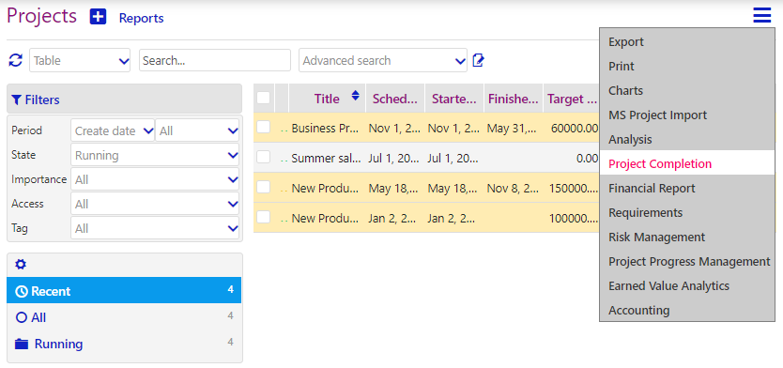
Task: Select Export from the menu
Action: pos(687,42)
